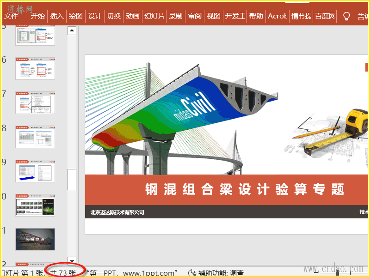The width and height of the screenshot is (370, 277).
Task: Open the 审阅 tab
Action: pos(195,16)
